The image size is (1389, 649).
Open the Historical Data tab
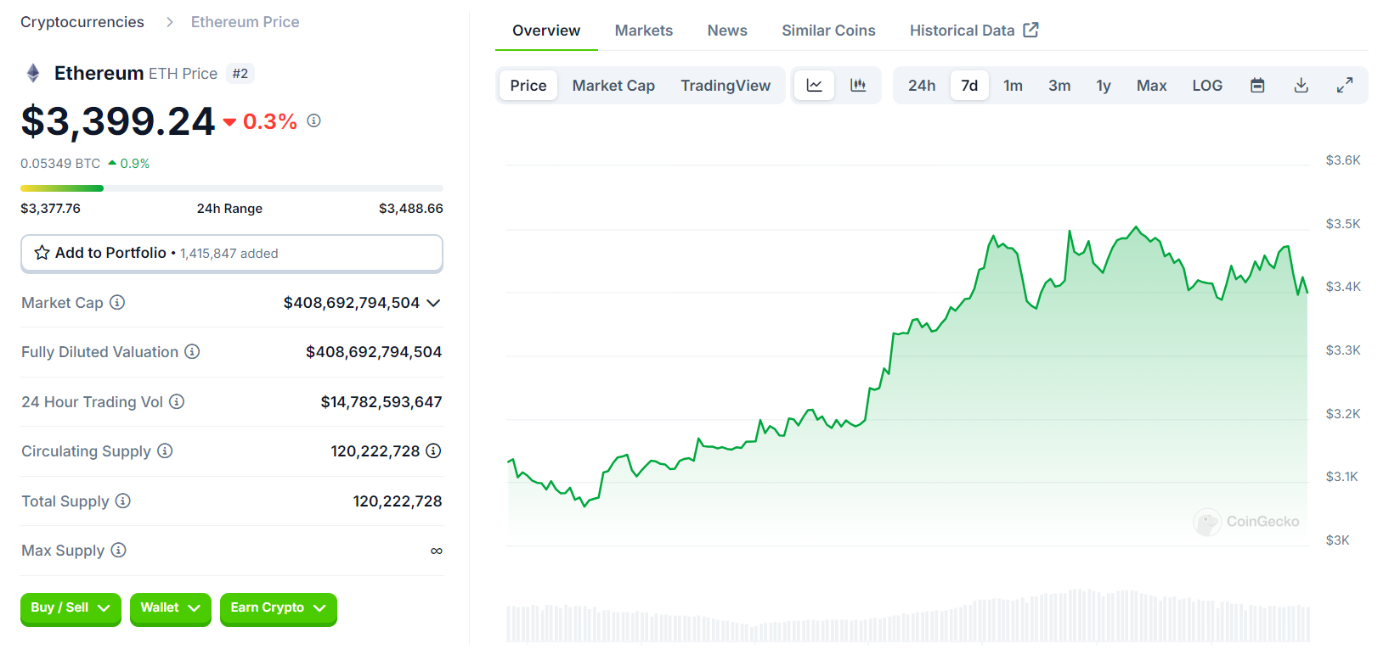pyautogui.click(x=974, y=31)
